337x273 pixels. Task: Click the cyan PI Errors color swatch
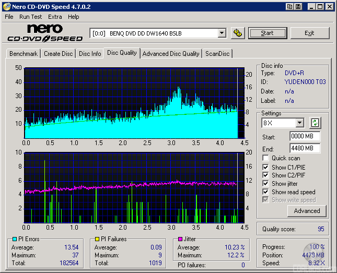tap(14, 239)
